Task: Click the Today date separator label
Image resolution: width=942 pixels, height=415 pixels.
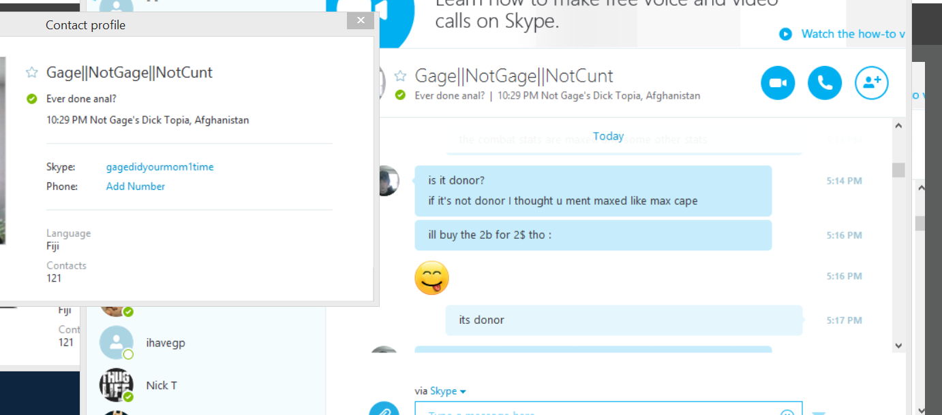Action: (608, 136)
